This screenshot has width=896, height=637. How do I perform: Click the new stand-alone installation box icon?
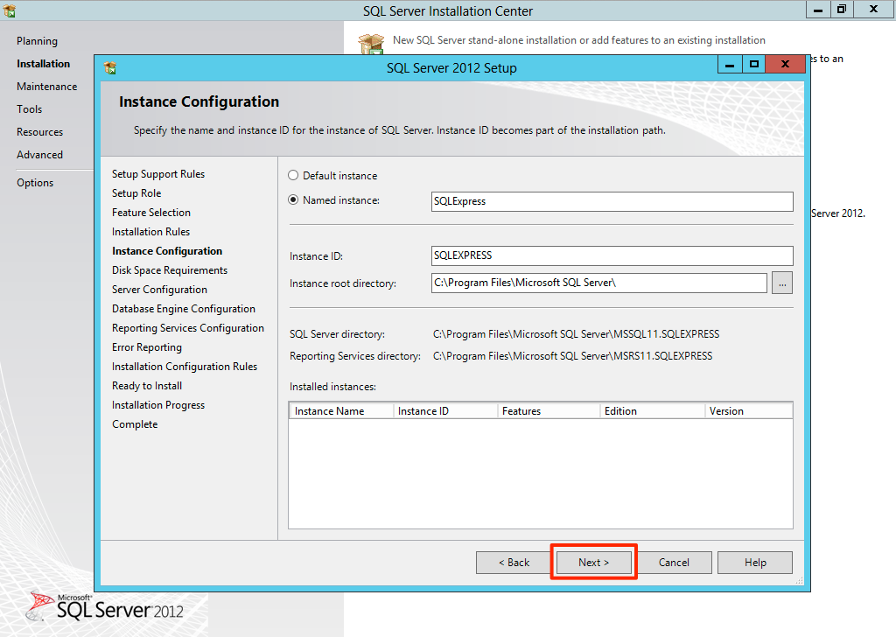pos(371,44)
